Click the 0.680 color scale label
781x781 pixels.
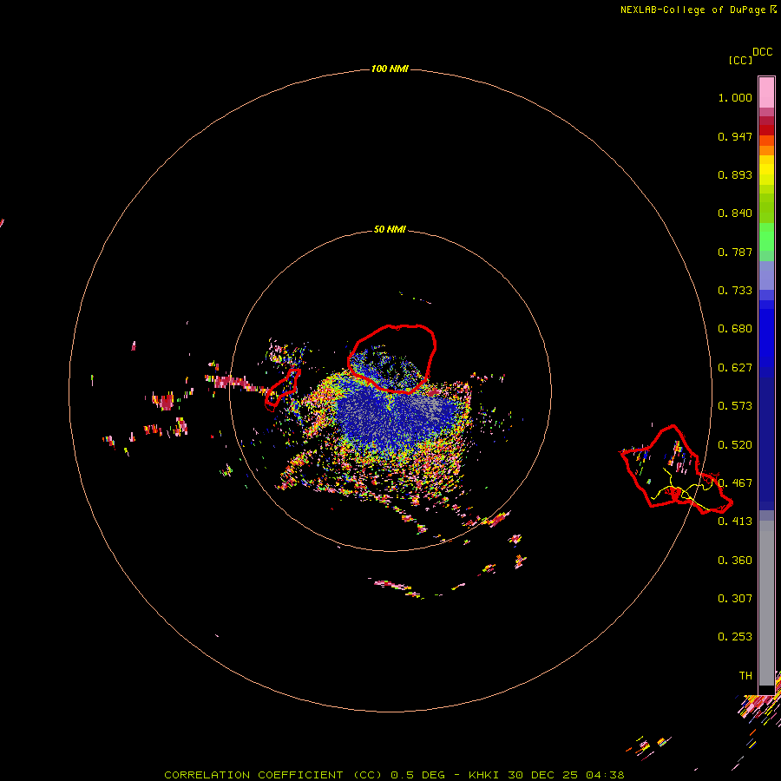pyautogui.click(x=735, y=329)
